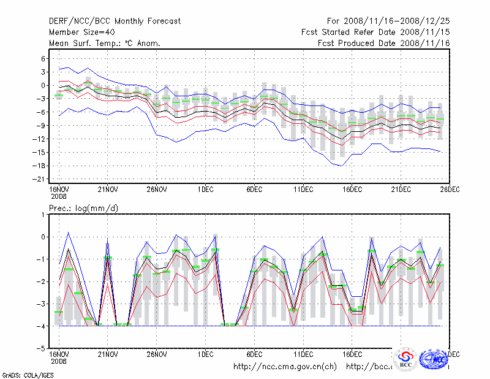Click 6DEC tick label under precipitation chart
This screenshot has width=490, height=379.
pyautogui.click(x=254, y=354)
